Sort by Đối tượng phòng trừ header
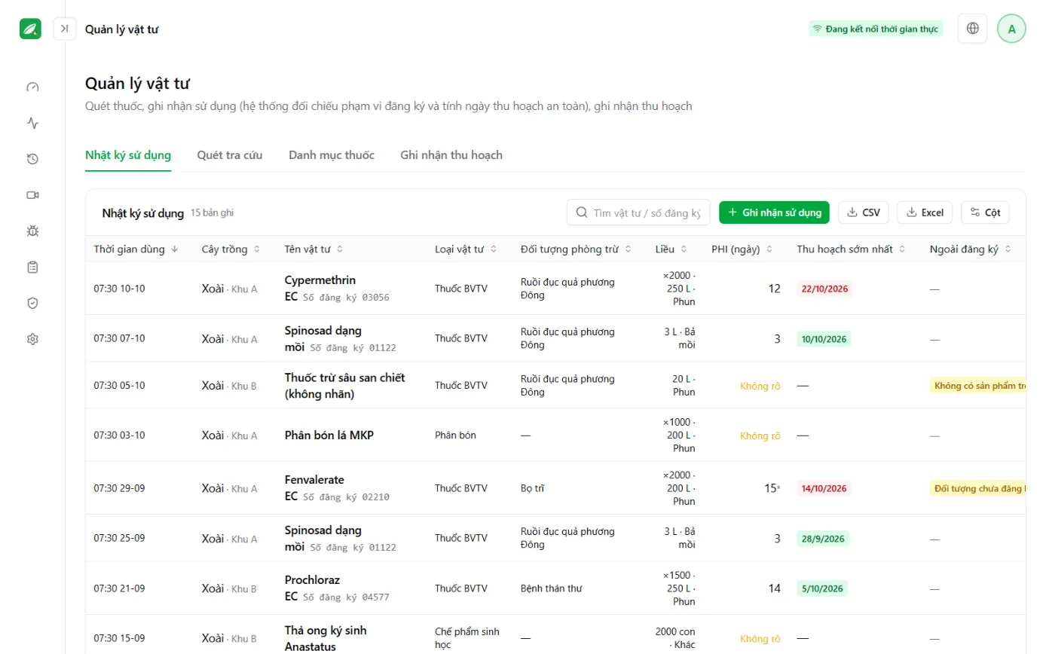The image size is (1046, 654). coord(576,249)
